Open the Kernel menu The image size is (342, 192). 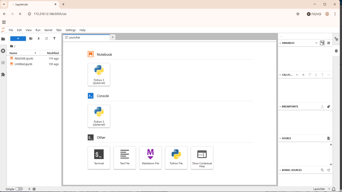click(x=48, y=30)
